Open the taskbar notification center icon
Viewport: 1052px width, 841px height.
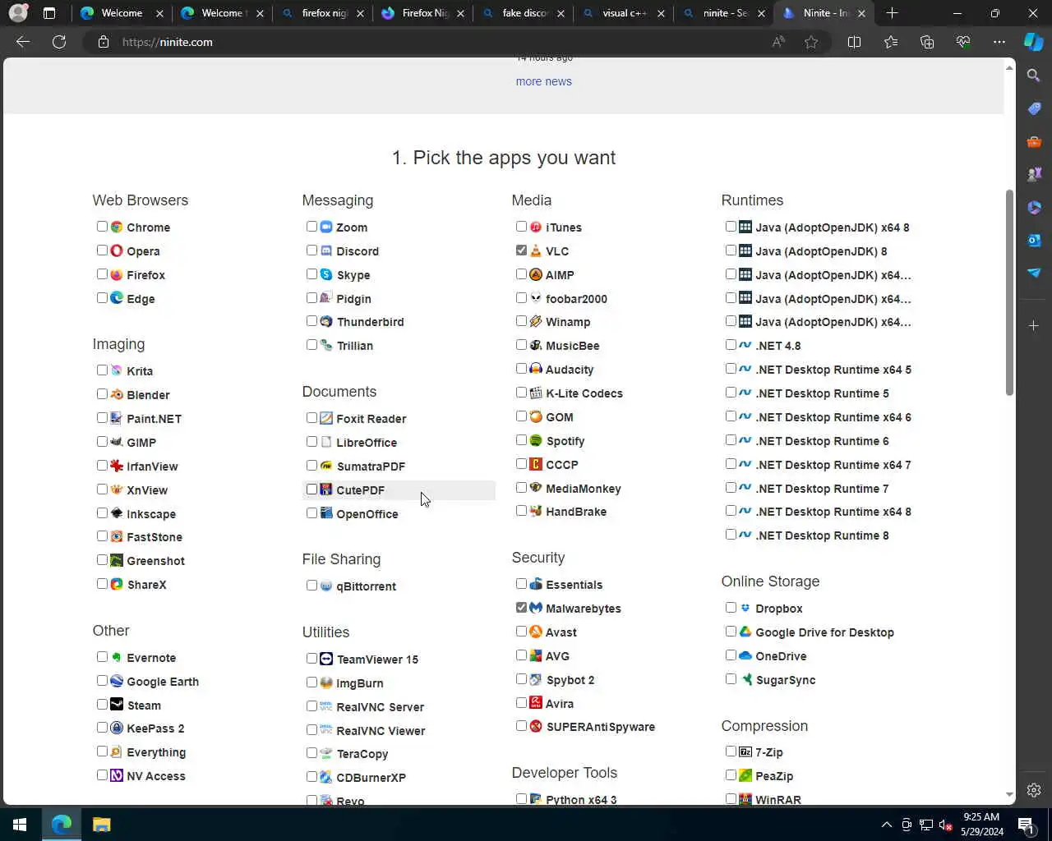click(1026, 825)
